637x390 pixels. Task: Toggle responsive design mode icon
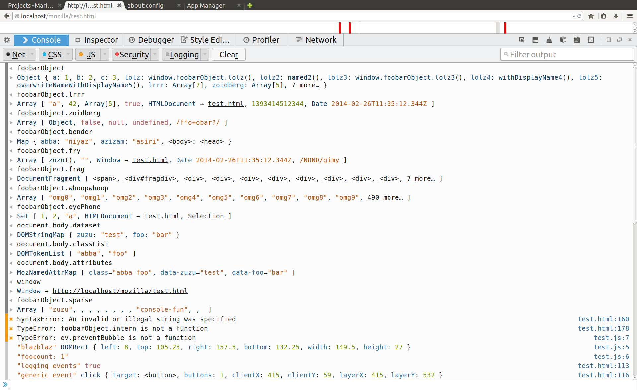tap(591, 40)
